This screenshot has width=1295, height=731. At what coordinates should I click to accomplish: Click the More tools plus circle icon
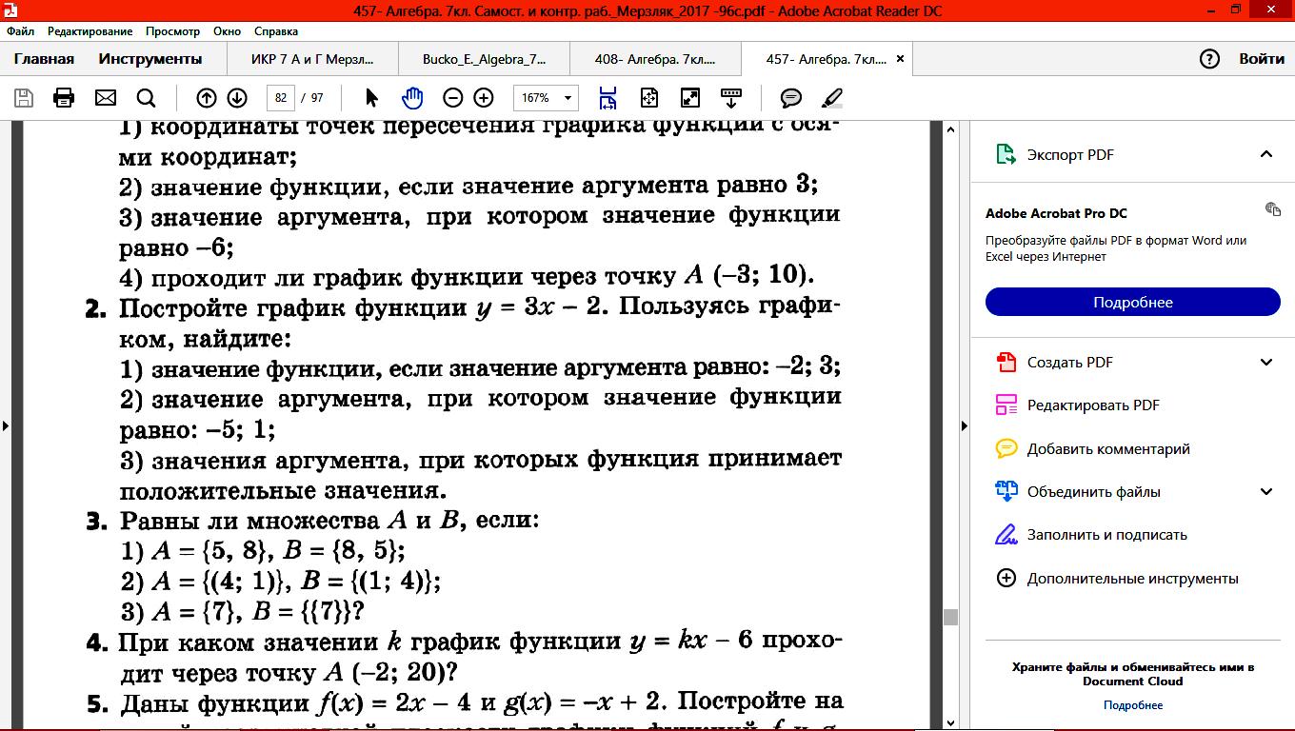[x=1006, y=578]
